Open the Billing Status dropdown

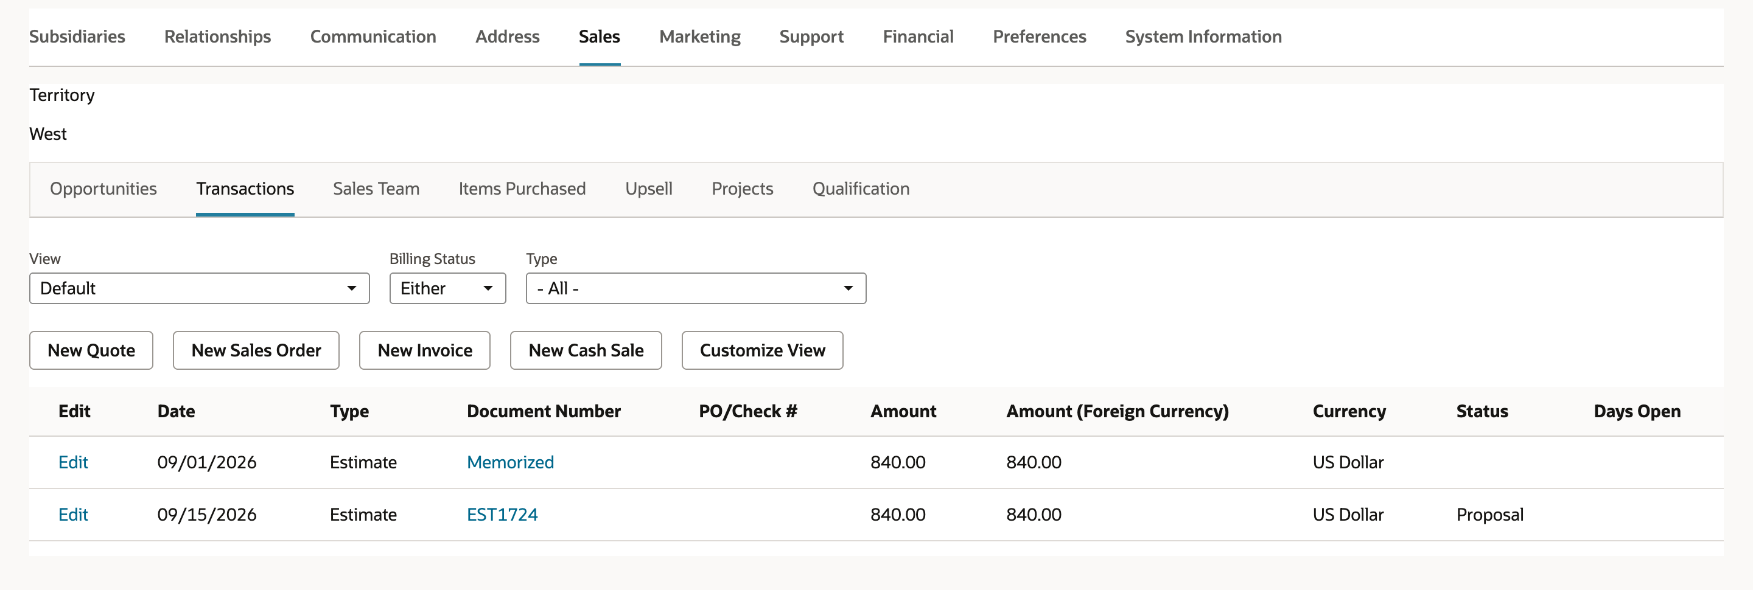(x=447, y=288)
